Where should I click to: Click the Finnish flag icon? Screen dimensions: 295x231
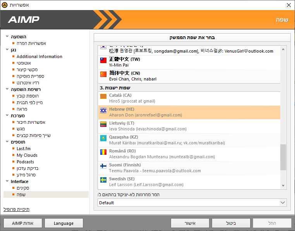click(x=103, y=166)
